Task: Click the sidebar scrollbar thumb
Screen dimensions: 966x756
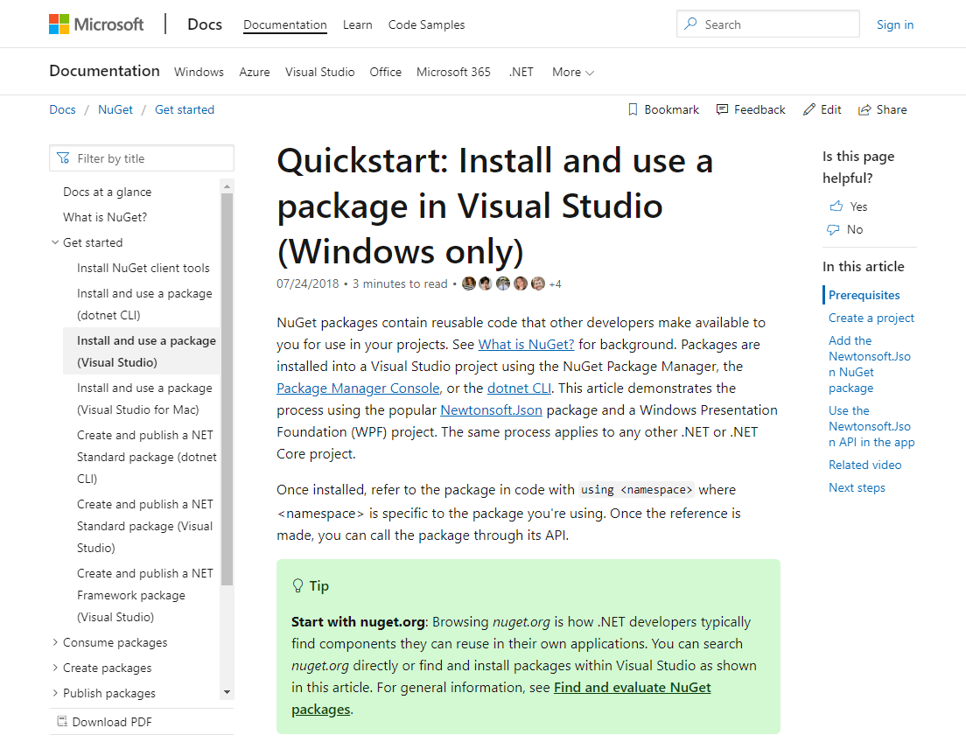Action: pyautogui.click(x=227, y=388)
